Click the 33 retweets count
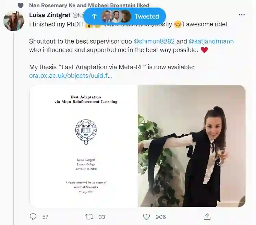The width and height of the screenshot is (256, 225). point(101,217)
